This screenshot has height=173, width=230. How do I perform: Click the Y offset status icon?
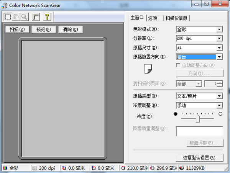(94, 168)
